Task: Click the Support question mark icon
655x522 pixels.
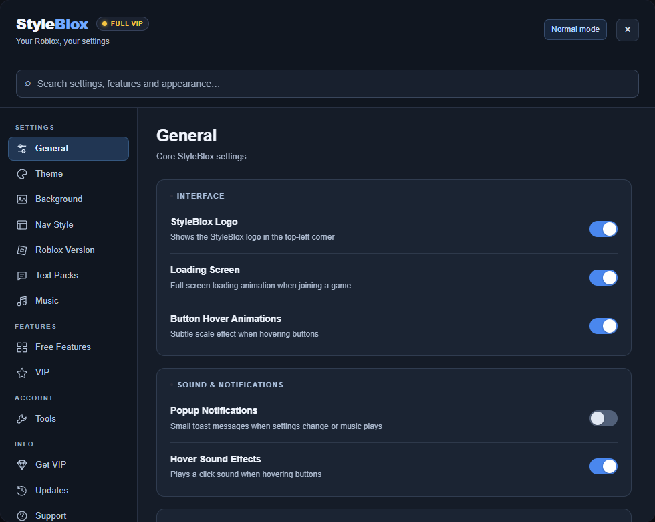Action: (x=22, y=516)
